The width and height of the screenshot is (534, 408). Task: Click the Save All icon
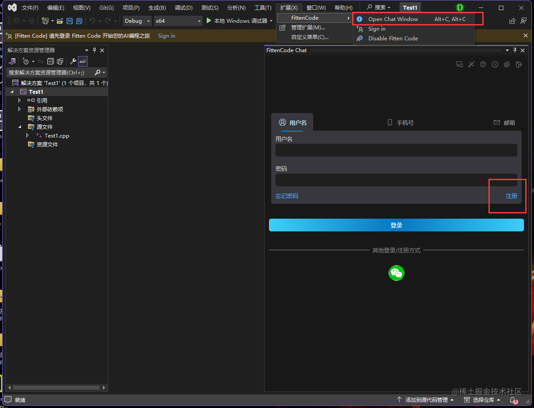[79, 21]
